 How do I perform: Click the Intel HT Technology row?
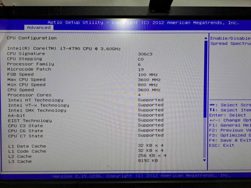point(86,100)
